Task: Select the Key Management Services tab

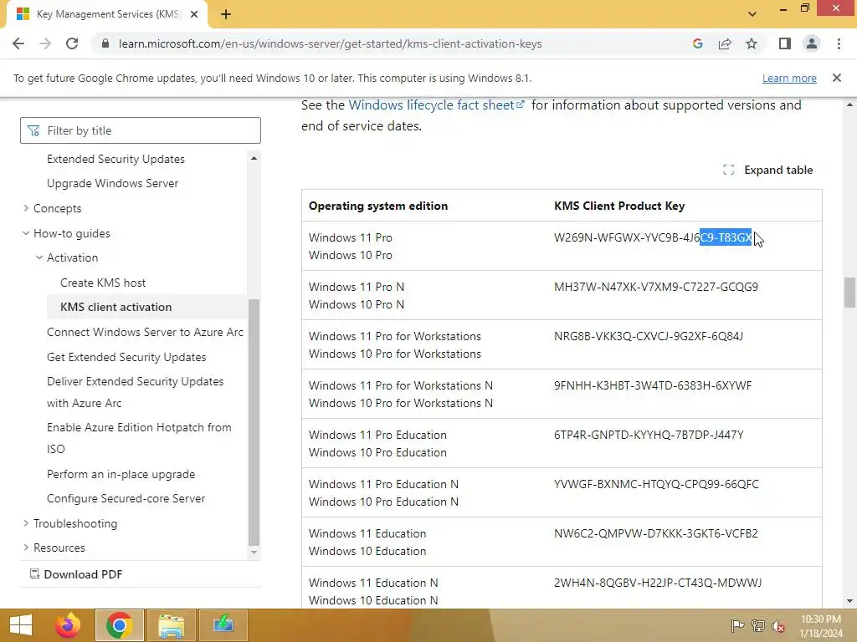Action: [x=106, y=14]
